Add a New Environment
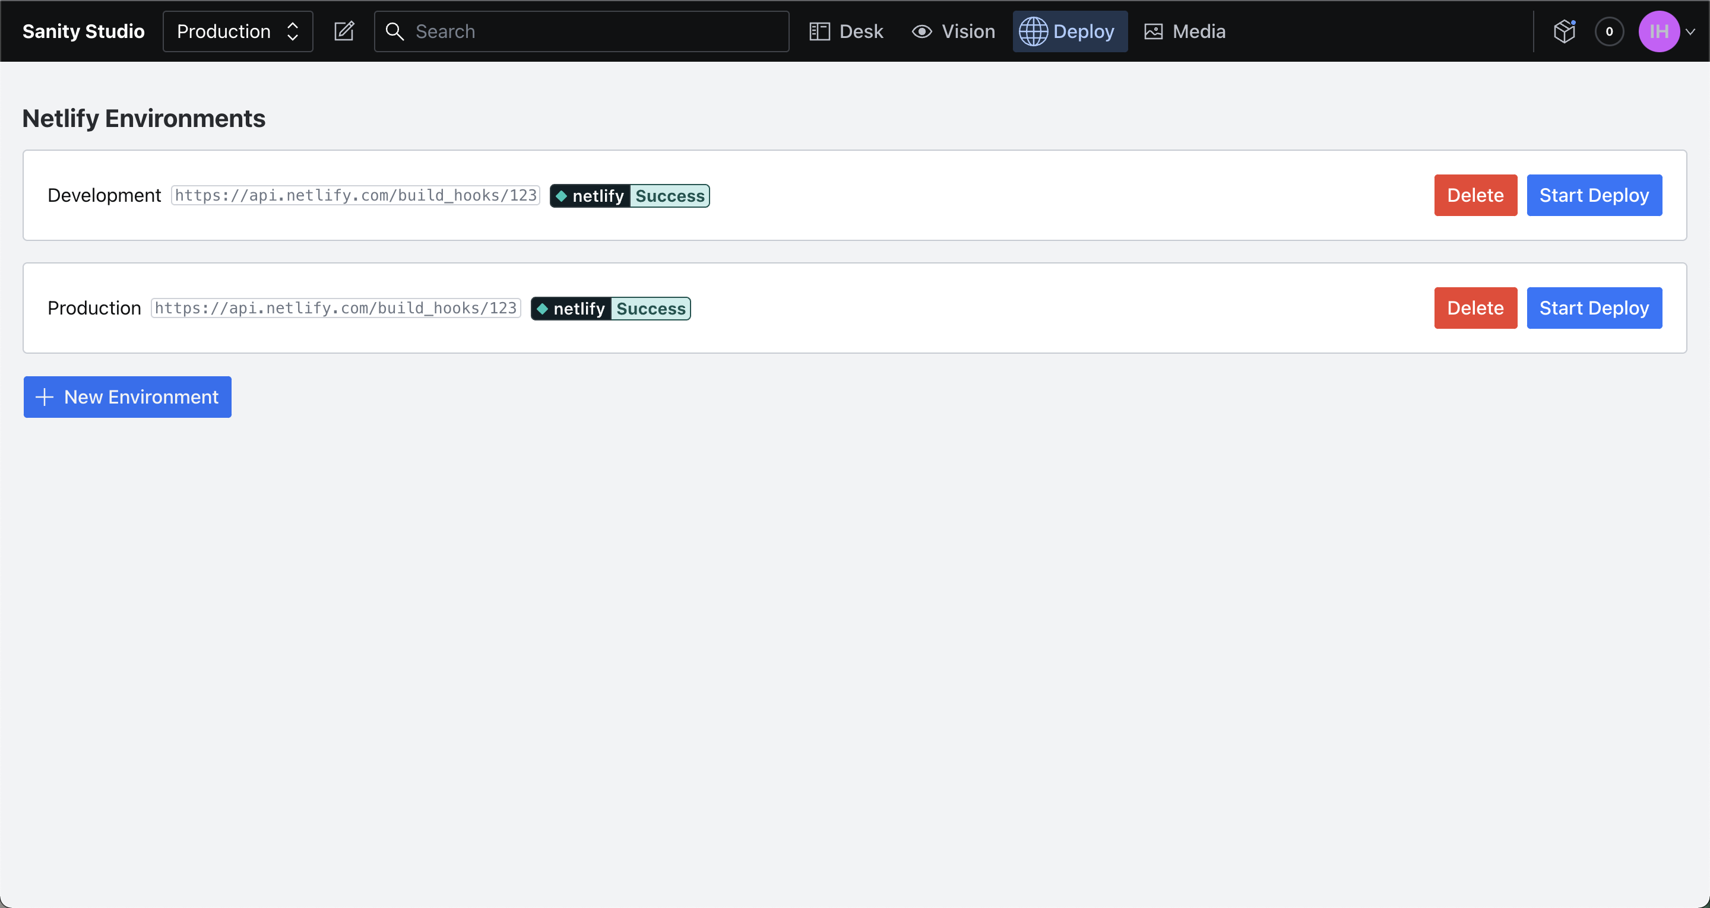Viewport: 1710px width, 908px height. 128,397
